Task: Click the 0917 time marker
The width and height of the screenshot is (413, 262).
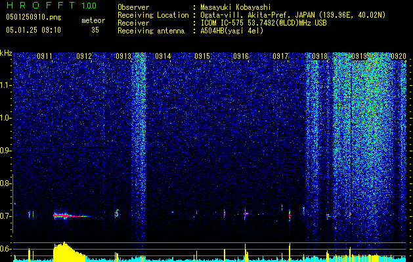Action: (280, 56)
